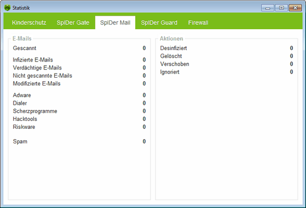This screenshot has width=306, height=208.
Task: Select the Adware statistic row
Action: [x=79, y=95]
